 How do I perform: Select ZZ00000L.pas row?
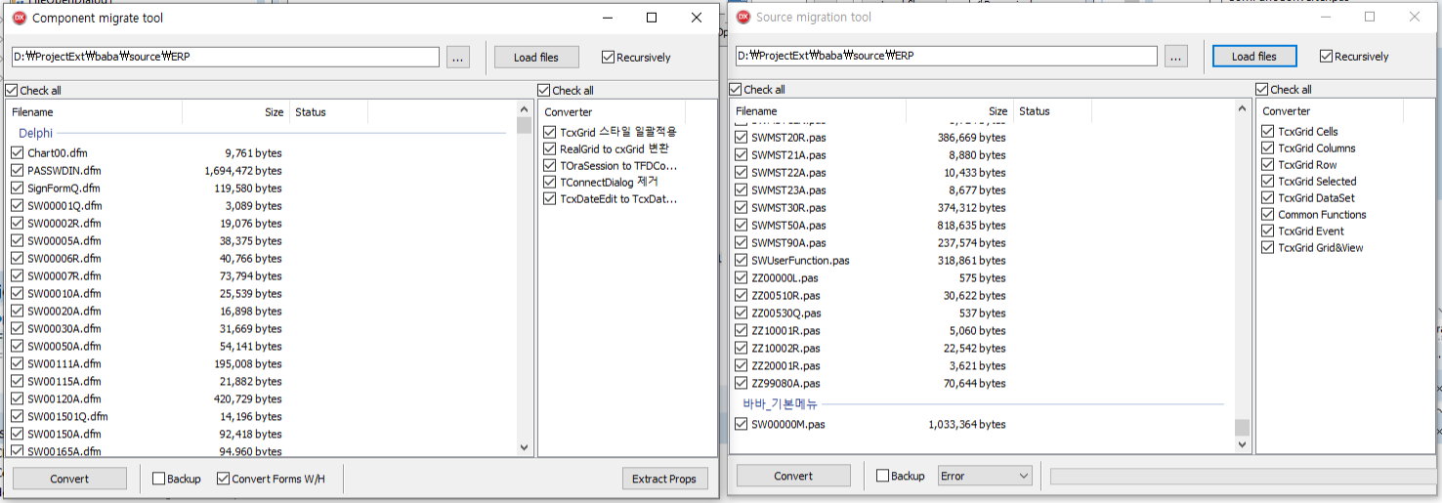coord(982,278)
